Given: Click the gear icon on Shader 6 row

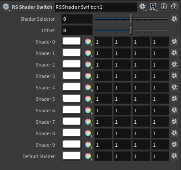Looking at the screenshot, I should [174, 111].
